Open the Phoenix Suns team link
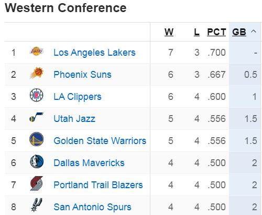Image resolution: width=262 pixels, height=215 pixels. point(82,75)
